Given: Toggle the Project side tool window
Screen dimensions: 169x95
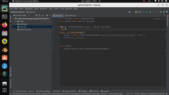Looking at the screenshot, I should (x=11, y=18).
